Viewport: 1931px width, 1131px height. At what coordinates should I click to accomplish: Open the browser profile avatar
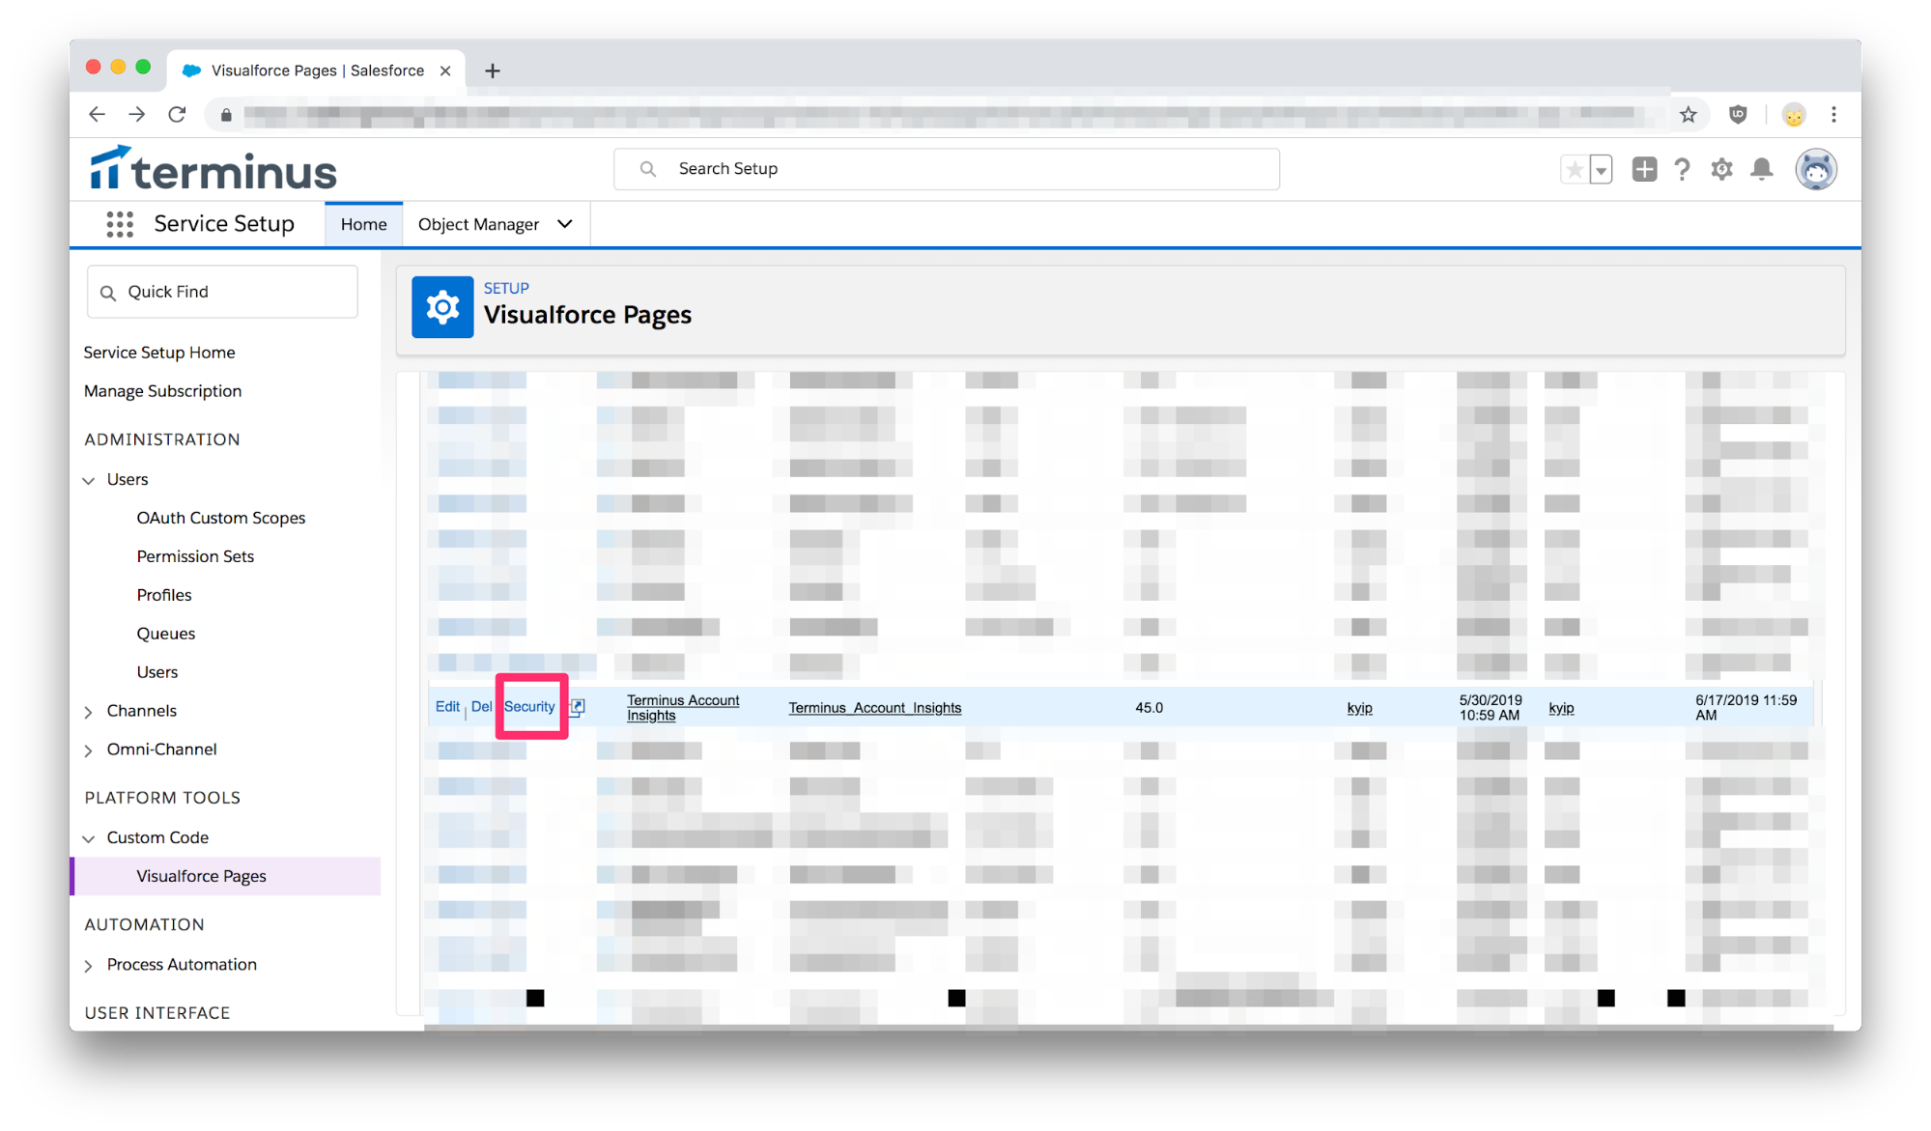tap(1793, 115)
